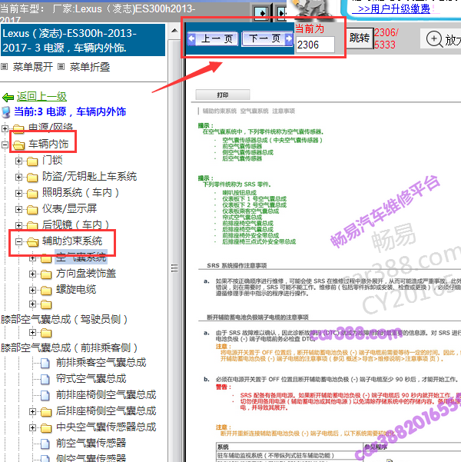The image size is (461, 462).
Task: Click the magnifier 放大 zoom-in icon
Action: [434, 39]
